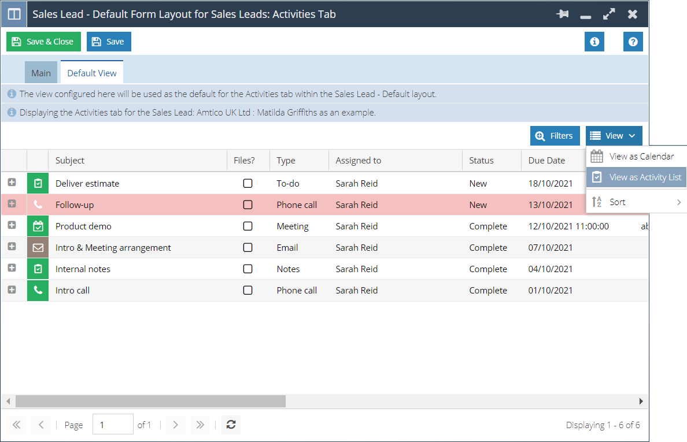Tick the Files checkbox for Deliver estimate
The image size is (687, 442).
pos(248,183)
